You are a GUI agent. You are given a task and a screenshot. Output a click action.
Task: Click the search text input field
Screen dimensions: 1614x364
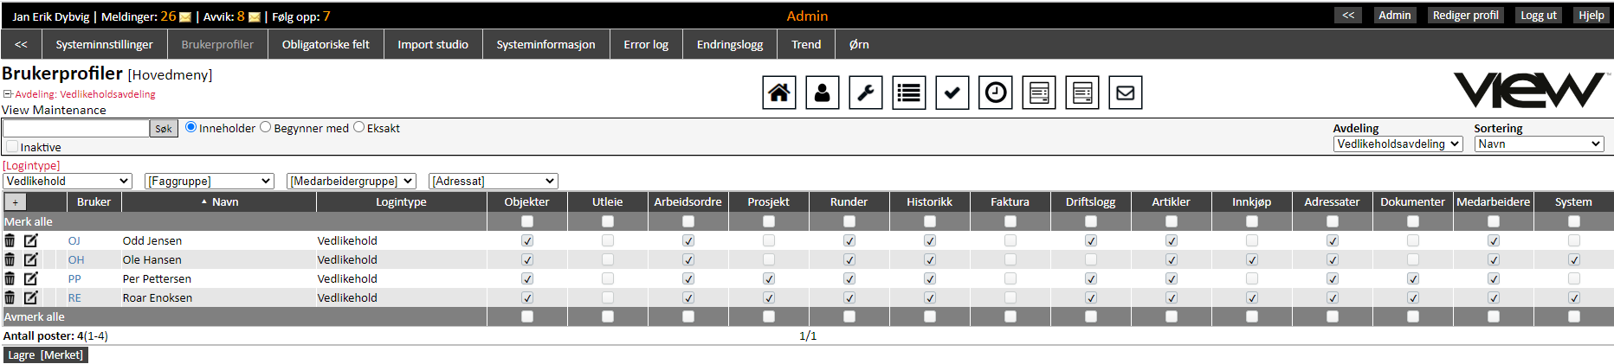[x=76, y=128]
